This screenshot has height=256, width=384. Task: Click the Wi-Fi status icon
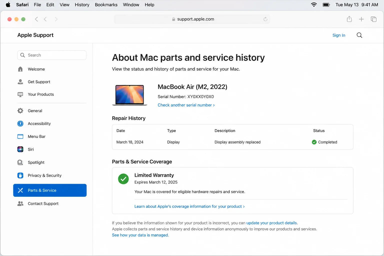point(314,5)
